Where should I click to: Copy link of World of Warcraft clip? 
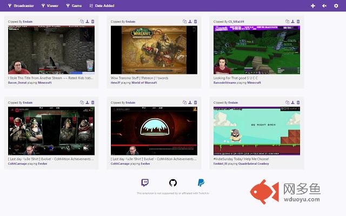pos(185,22)
